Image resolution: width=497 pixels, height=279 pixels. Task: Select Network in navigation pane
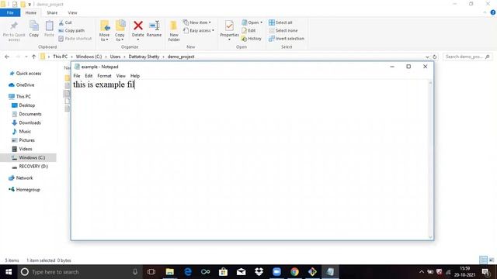coord(24,178)
